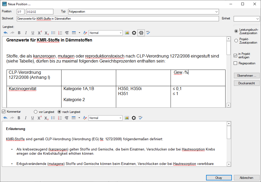Click the Bold icon in Langtext toolbar
The image size is (261, 182).
19,33
